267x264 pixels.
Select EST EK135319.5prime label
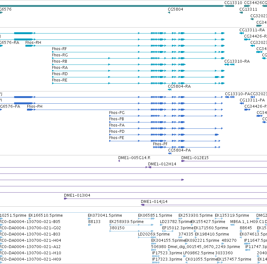click(x=232, y=215)
